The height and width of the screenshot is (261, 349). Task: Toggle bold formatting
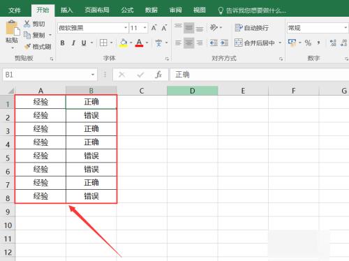pos(62,43)
